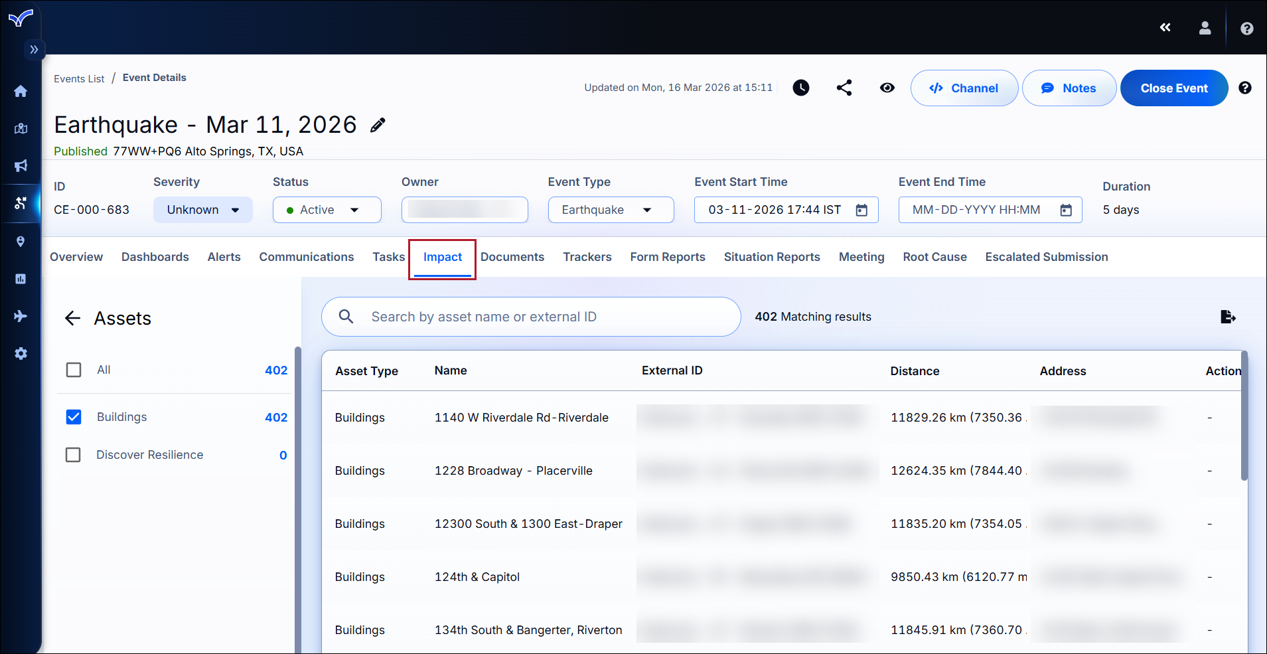The width and height of the screenshot is (1267, 654).
Task: Open the Severity dropdown showing Unknown
Action: [202, 210]
